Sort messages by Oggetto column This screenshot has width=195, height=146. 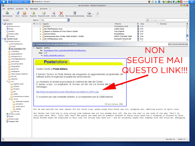pyautogui.click(x=78, y=24)
